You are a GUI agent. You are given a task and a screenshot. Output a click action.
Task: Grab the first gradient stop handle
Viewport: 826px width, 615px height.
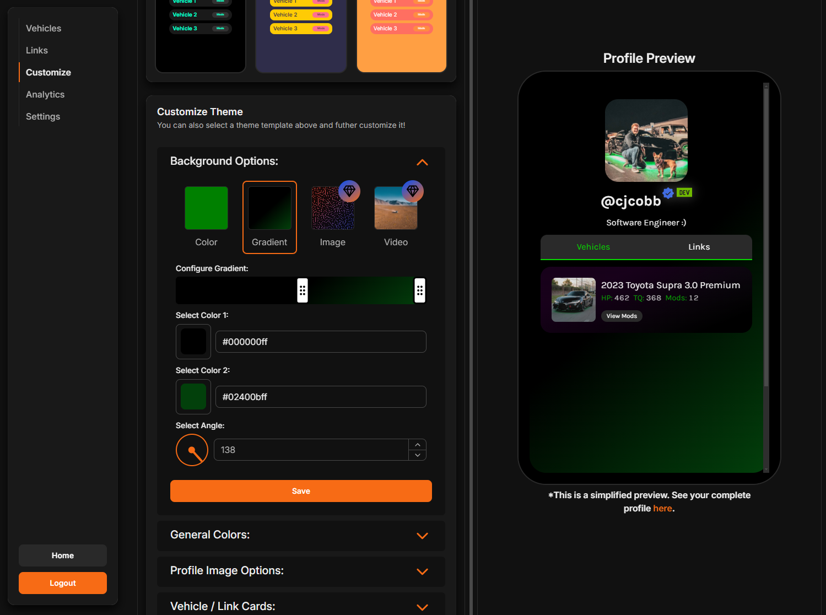(303, 290)
